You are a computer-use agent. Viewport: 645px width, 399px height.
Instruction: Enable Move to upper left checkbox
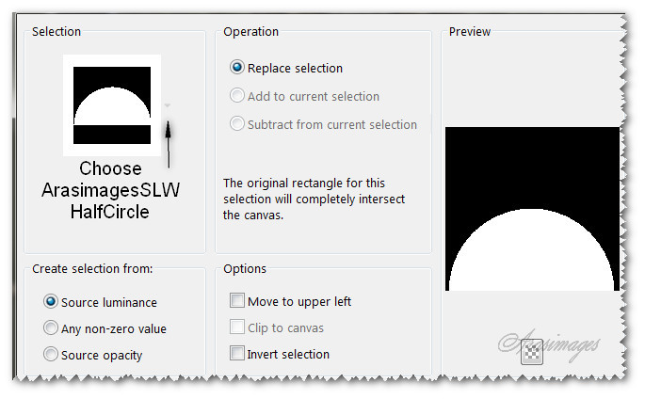[x=237, y=301]
